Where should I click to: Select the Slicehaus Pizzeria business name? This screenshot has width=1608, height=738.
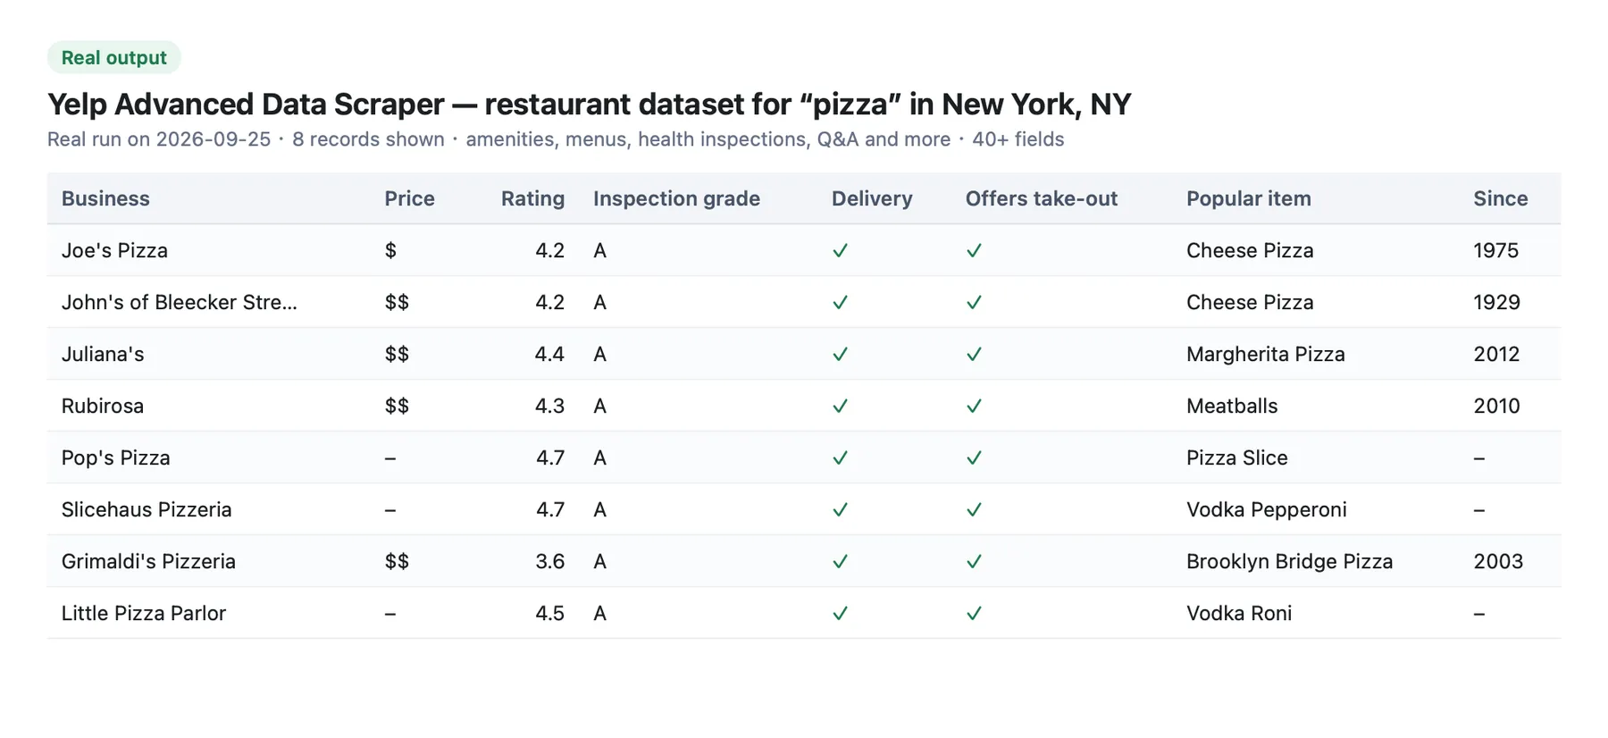147,509
